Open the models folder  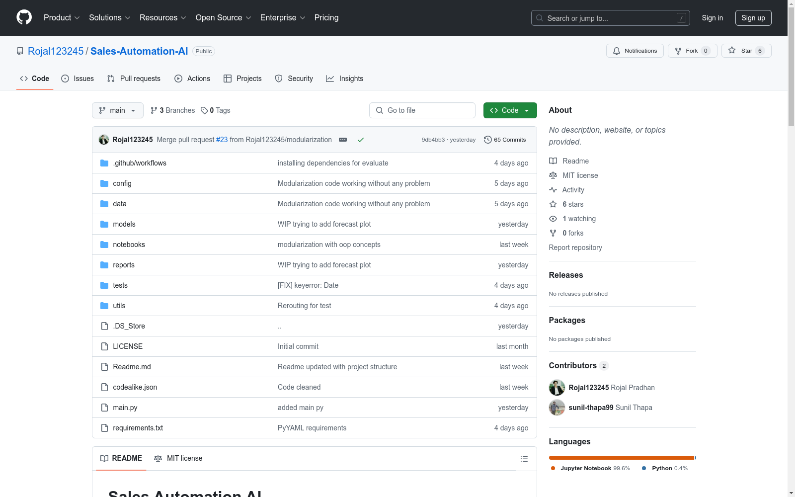pyautogui.click(x=124, y=224)
